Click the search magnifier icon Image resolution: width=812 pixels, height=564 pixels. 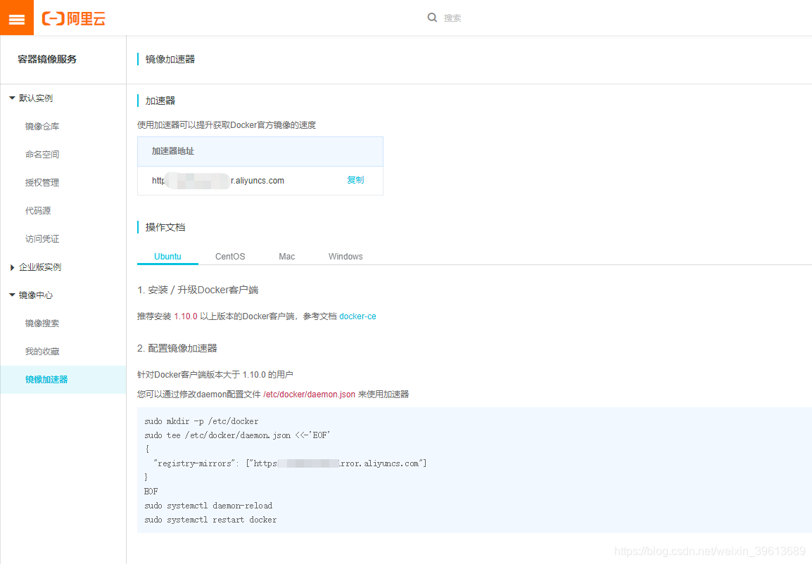[432, 17]
